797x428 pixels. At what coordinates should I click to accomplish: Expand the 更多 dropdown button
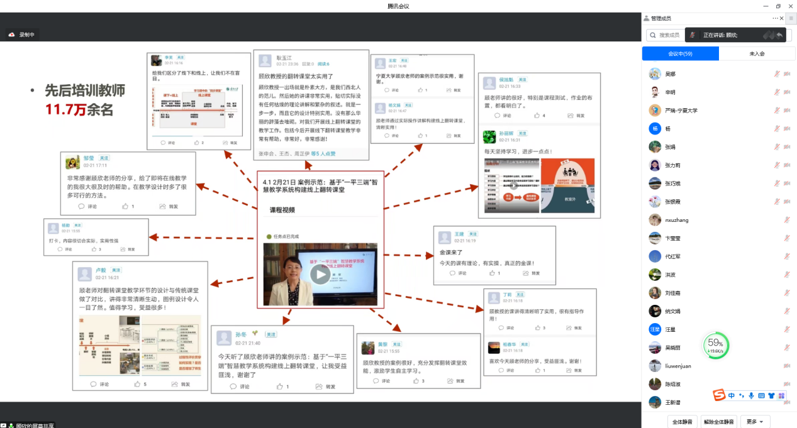point(755,421)
